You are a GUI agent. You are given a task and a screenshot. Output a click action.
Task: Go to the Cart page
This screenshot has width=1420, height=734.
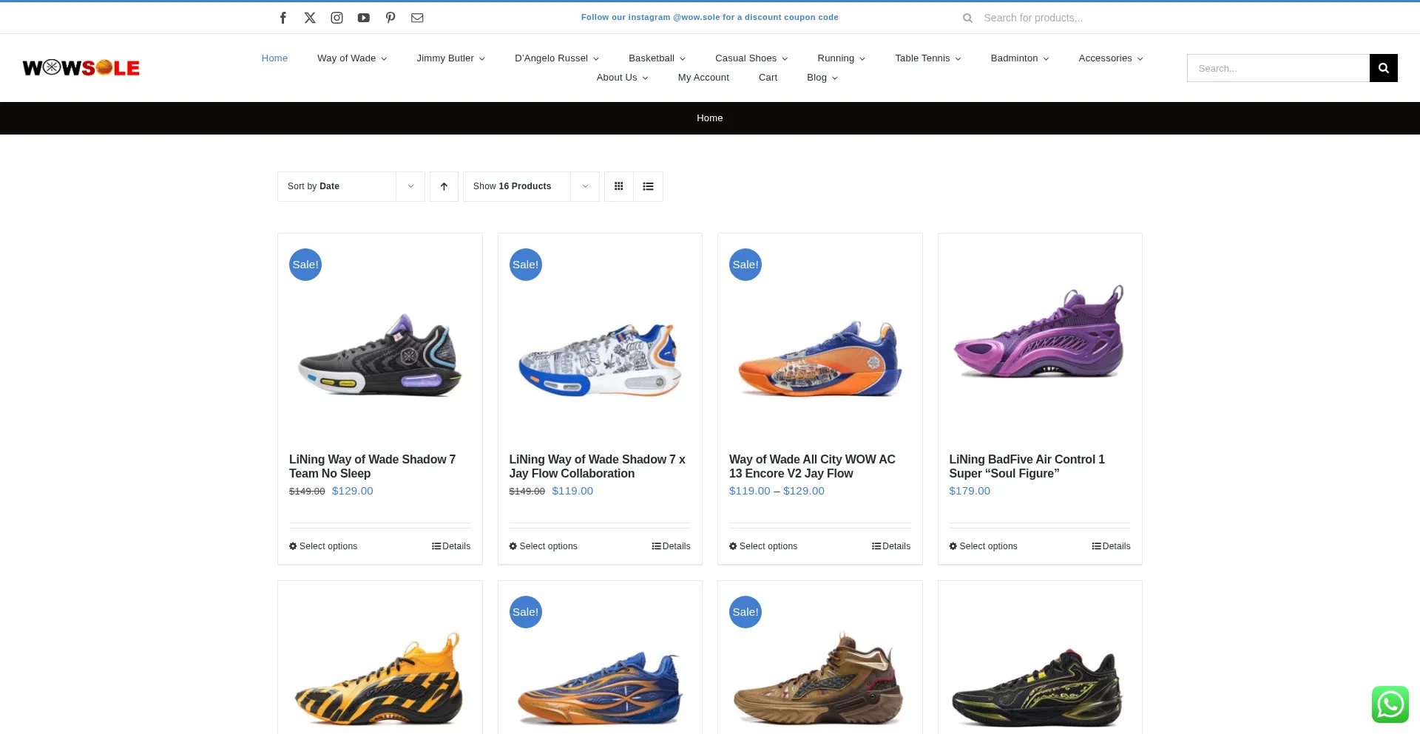coord(768,78)
